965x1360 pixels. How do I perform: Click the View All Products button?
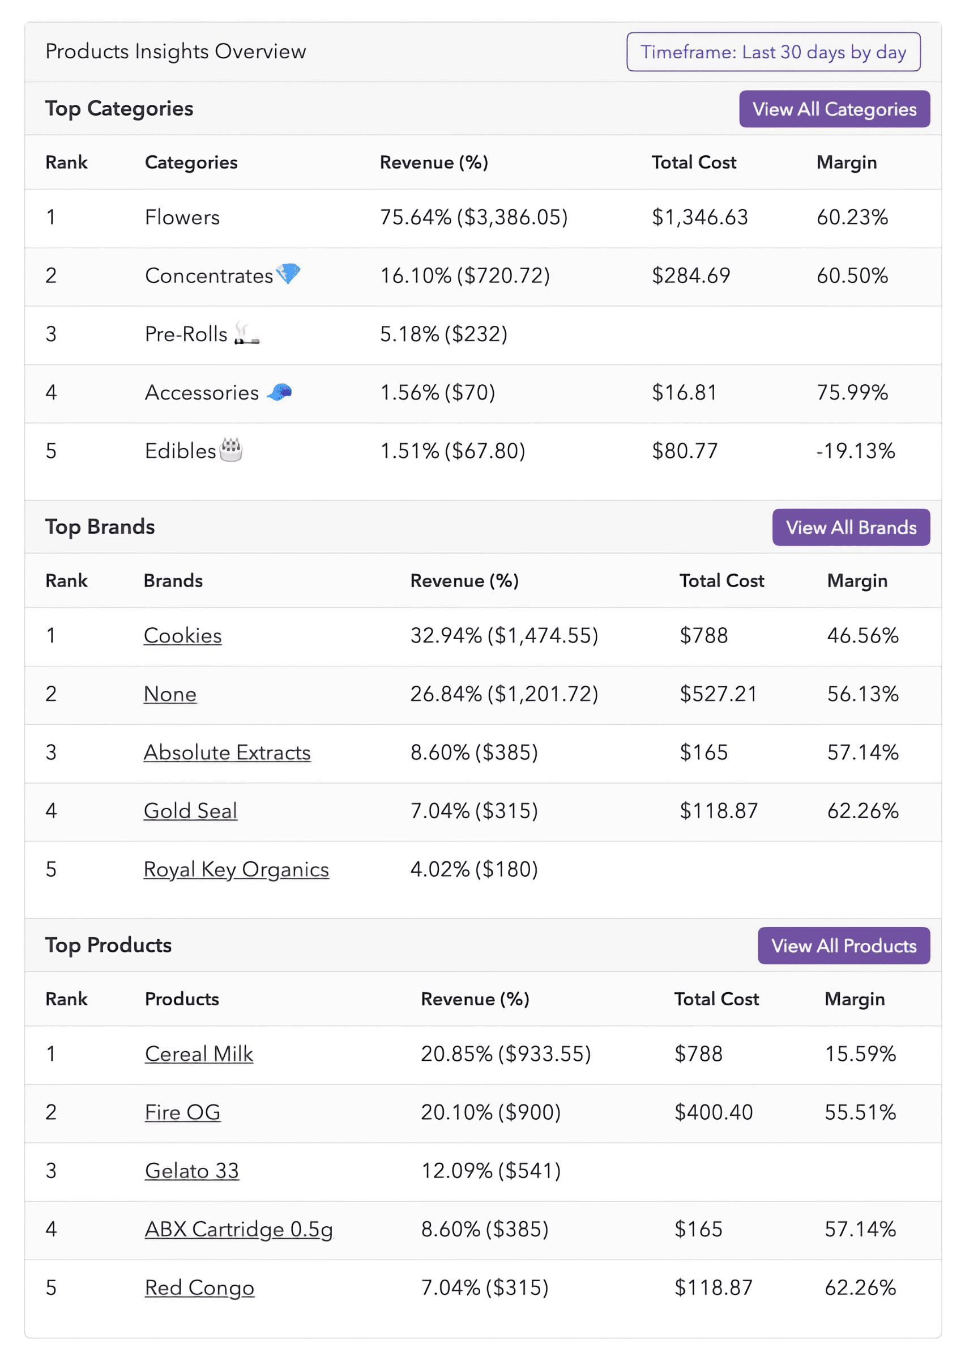843,946
